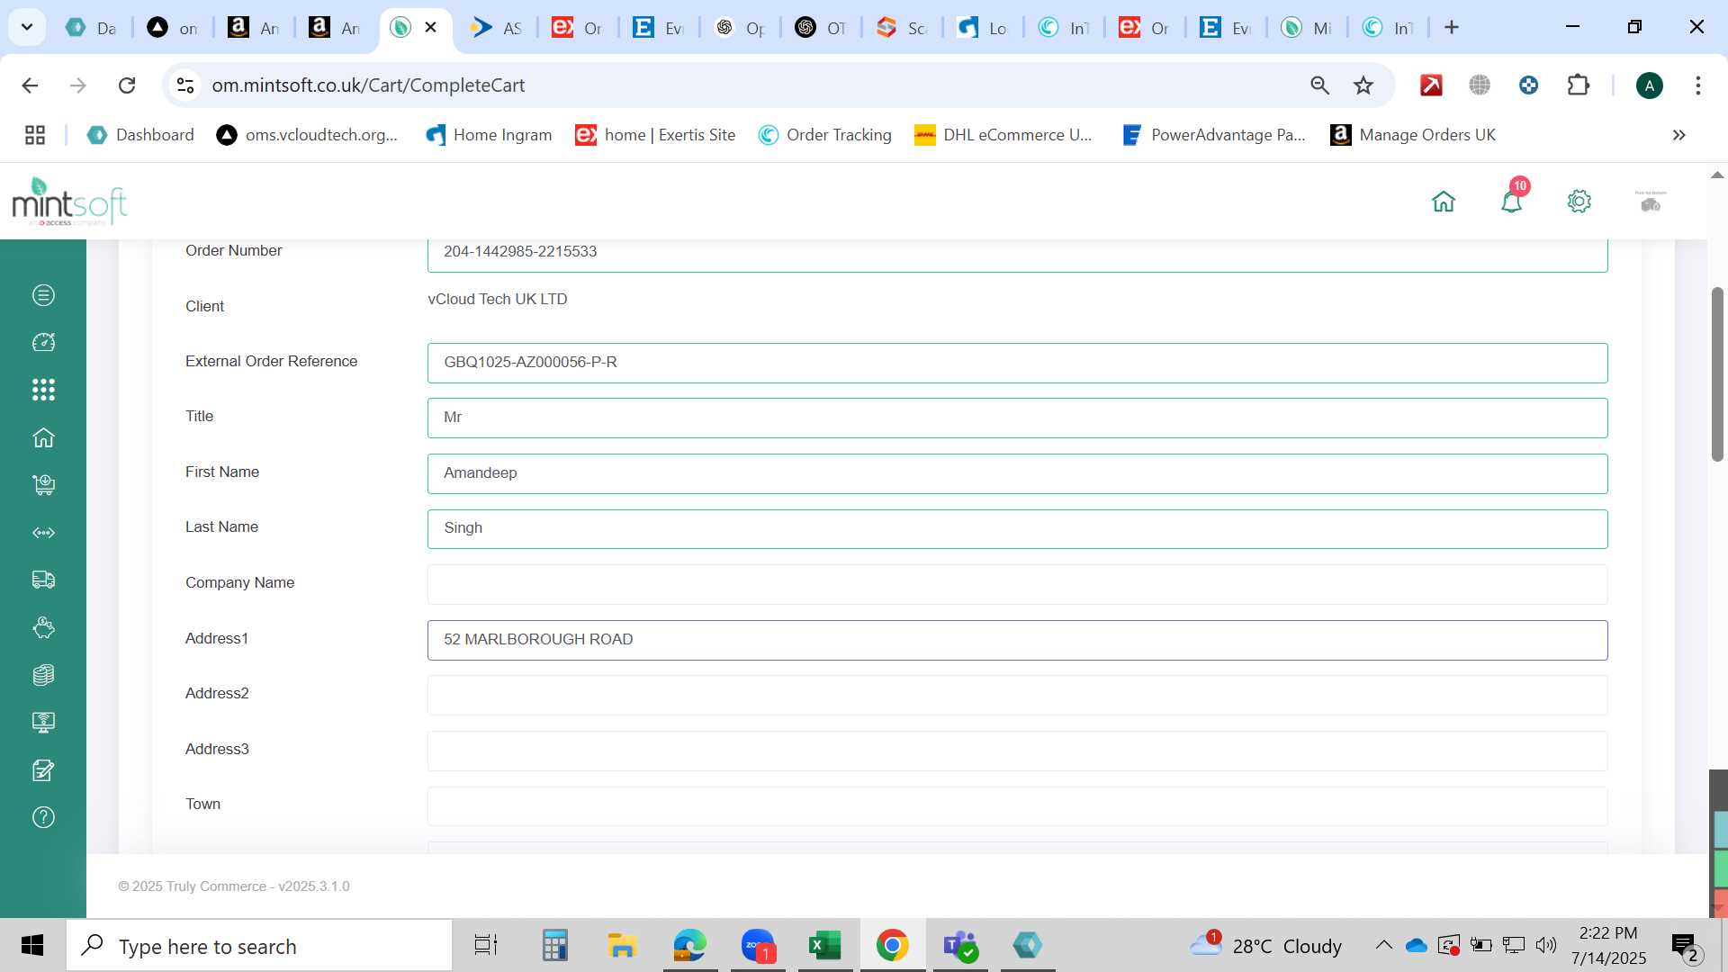1728x972 pixels.
Task: Open the warehouse house icon in sidebar
Action: 43,437
